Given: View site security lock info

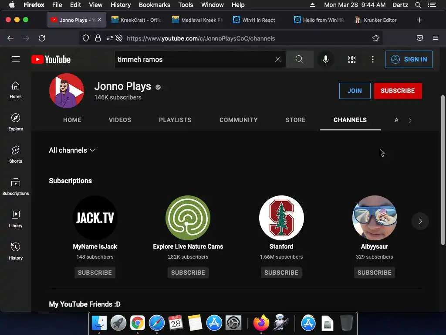Looking at the screenshot, I should (98, 38).
